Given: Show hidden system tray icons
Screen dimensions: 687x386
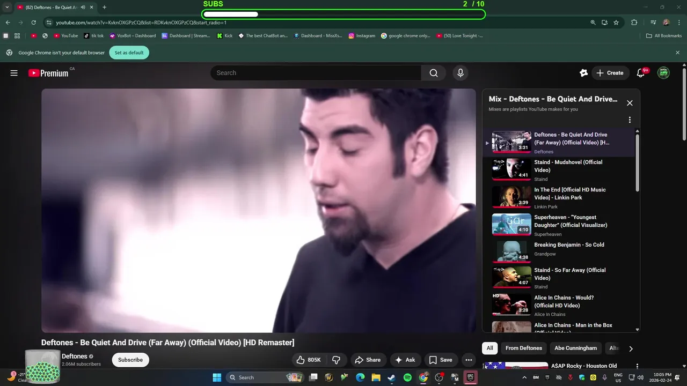Looking at the screenshot, I should [x=524, y=377].
